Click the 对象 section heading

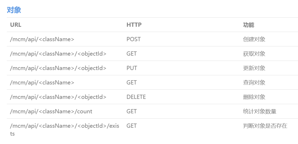[14, 10]
